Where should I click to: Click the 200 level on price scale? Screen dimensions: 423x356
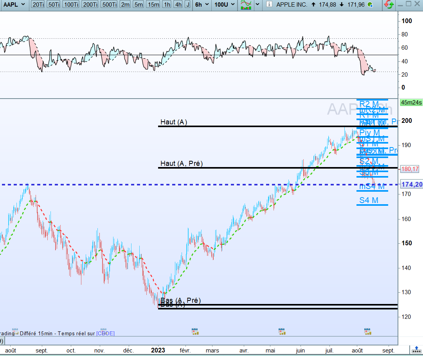pyautogui.click(x=407, y=120)
